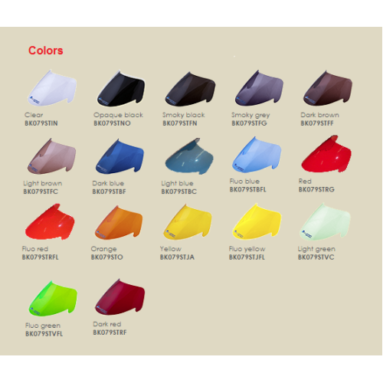Click the Light blue label

[x=177, y=184]
